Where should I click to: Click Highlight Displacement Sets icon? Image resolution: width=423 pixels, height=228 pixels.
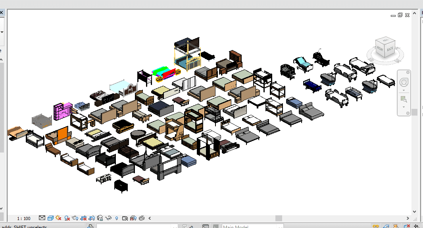pyautogui.click(x=141, y=218)
